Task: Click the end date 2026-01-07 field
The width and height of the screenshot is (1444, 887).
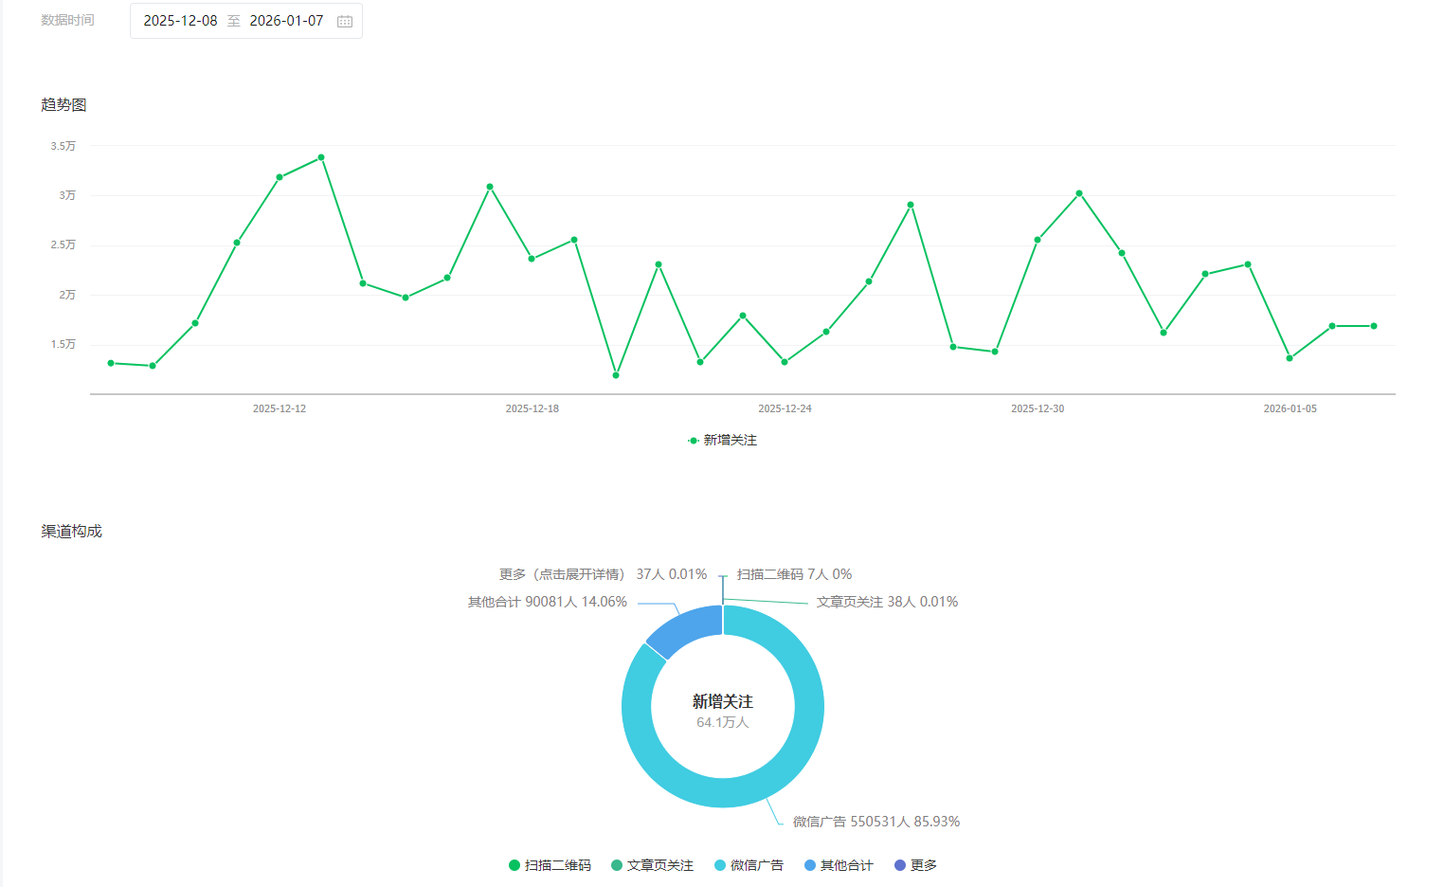Action: [286, 21]
